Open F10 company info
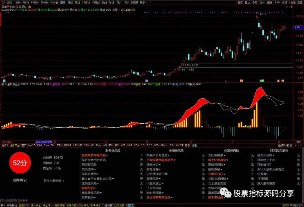The image size is (304, 207). (x=277, y=3)
